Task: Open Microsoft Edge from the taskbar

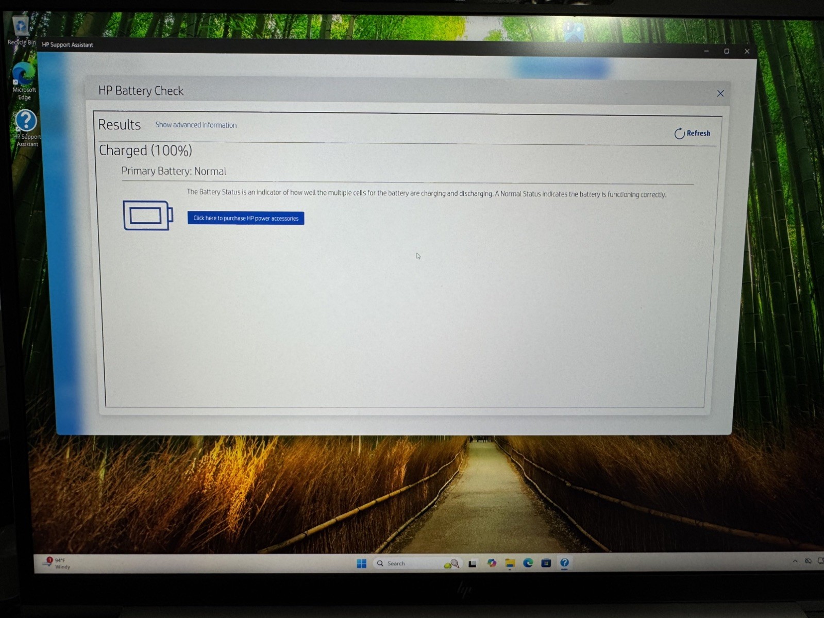Action: 528,563
